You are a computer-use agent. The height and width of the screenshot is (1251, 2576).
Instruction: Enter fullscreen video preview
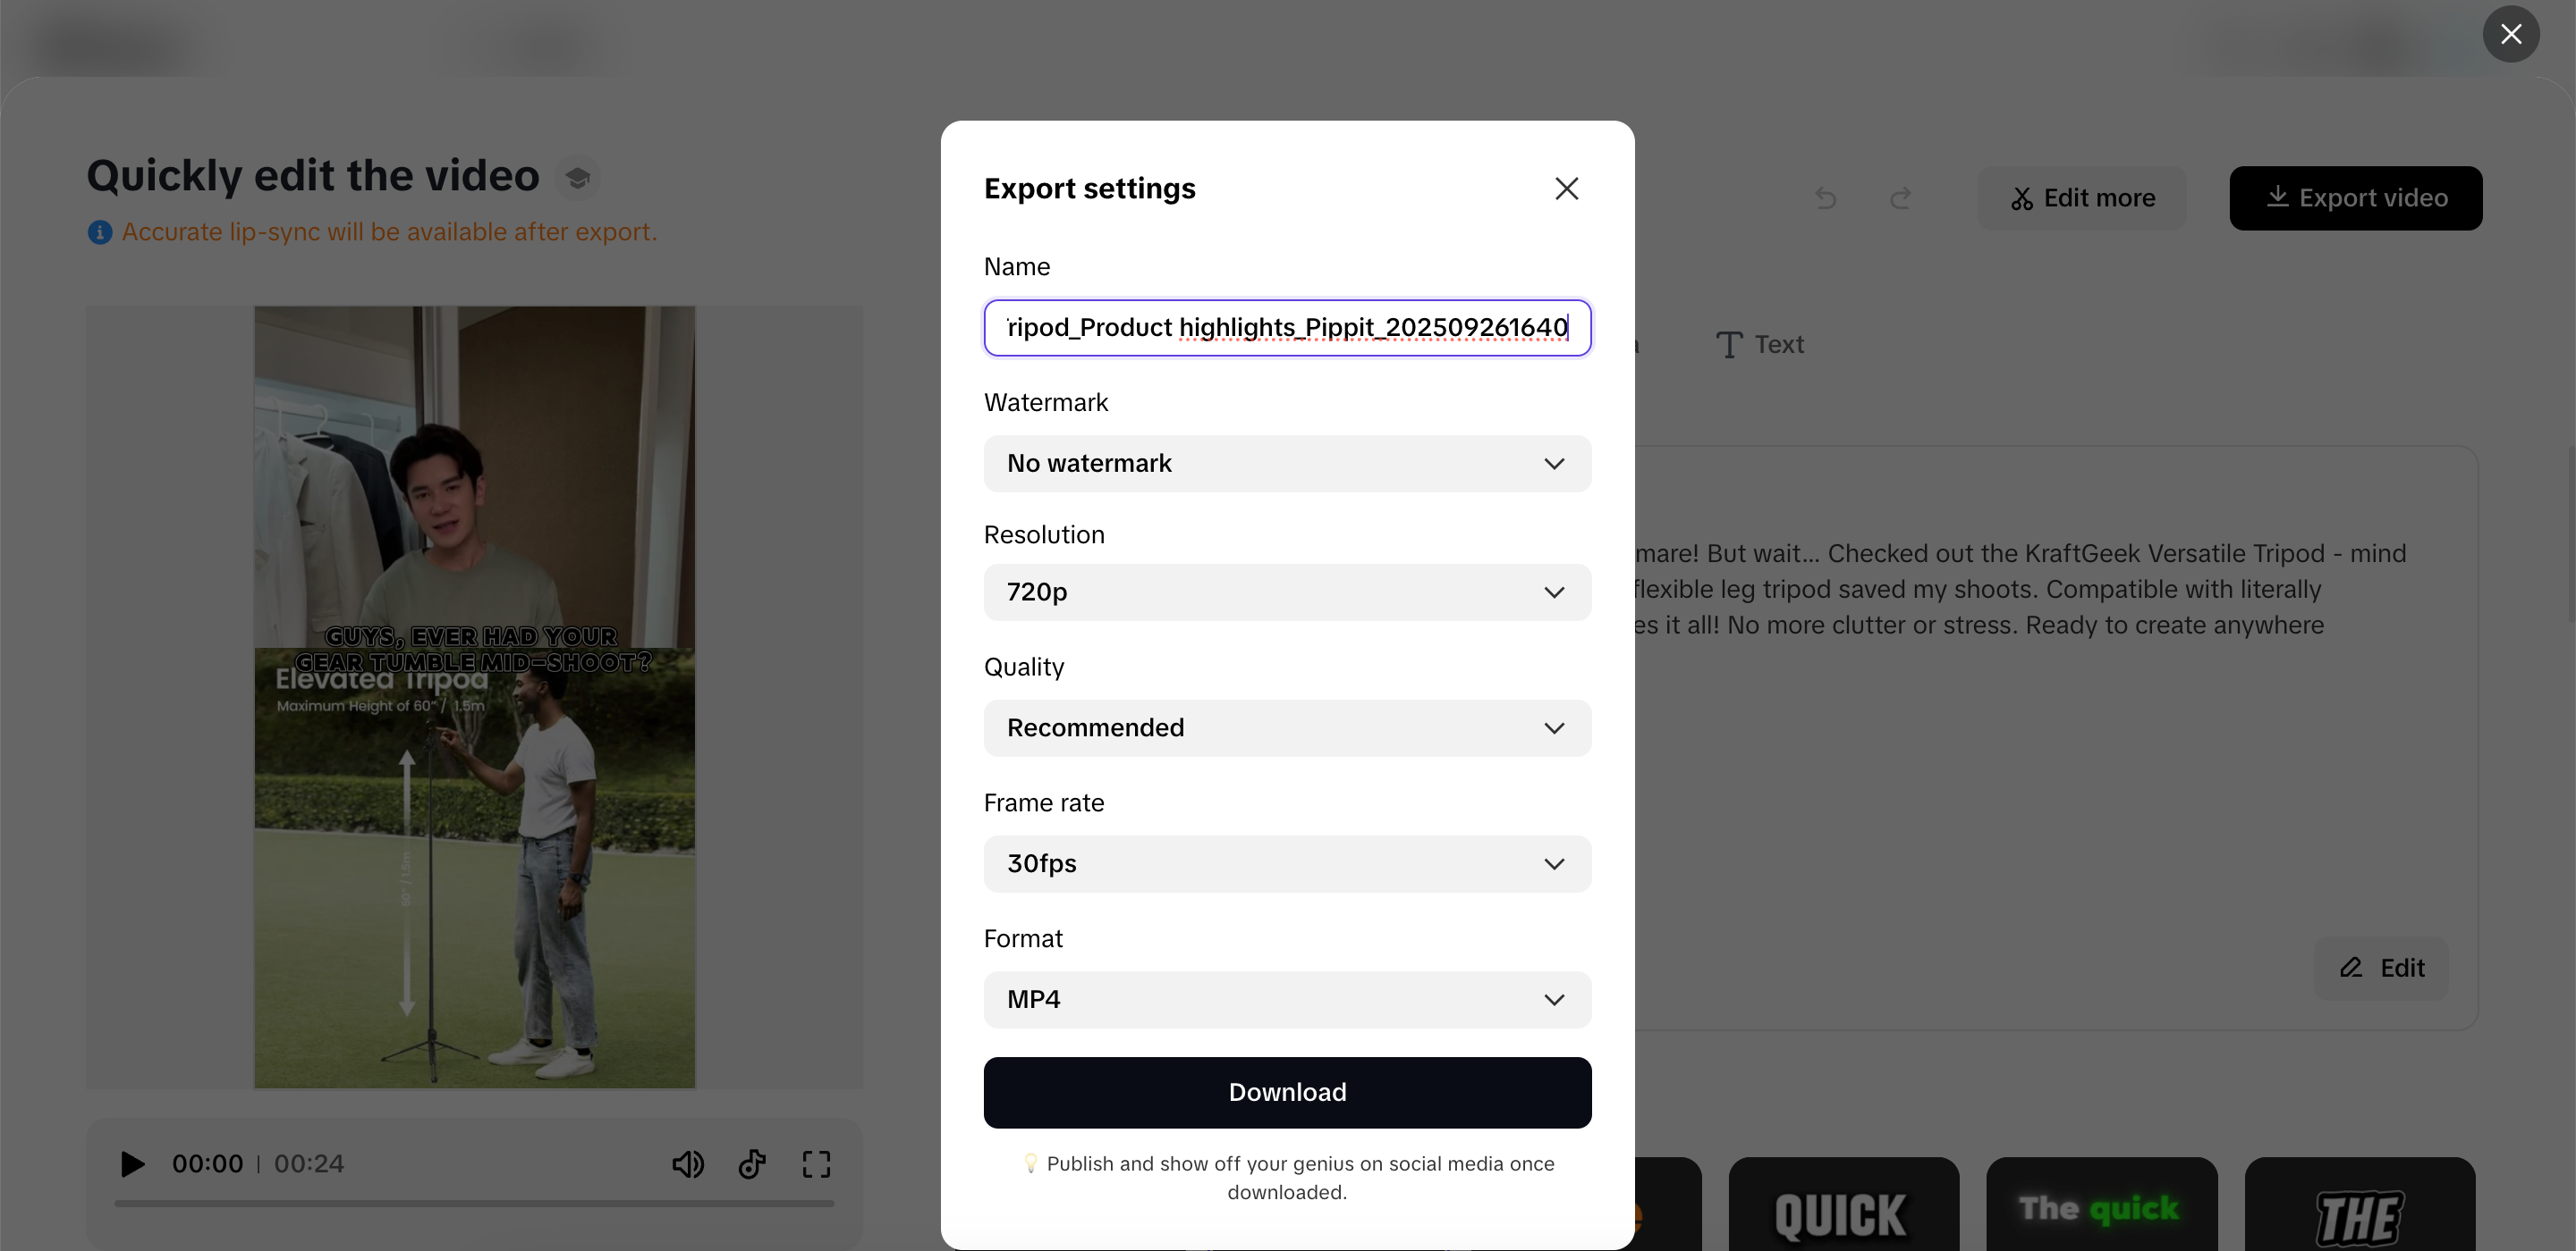[816, 1164]
